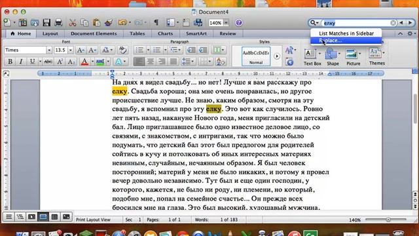Clear the search field
This screenshot has width=419, height=236.
click(393, 23)
